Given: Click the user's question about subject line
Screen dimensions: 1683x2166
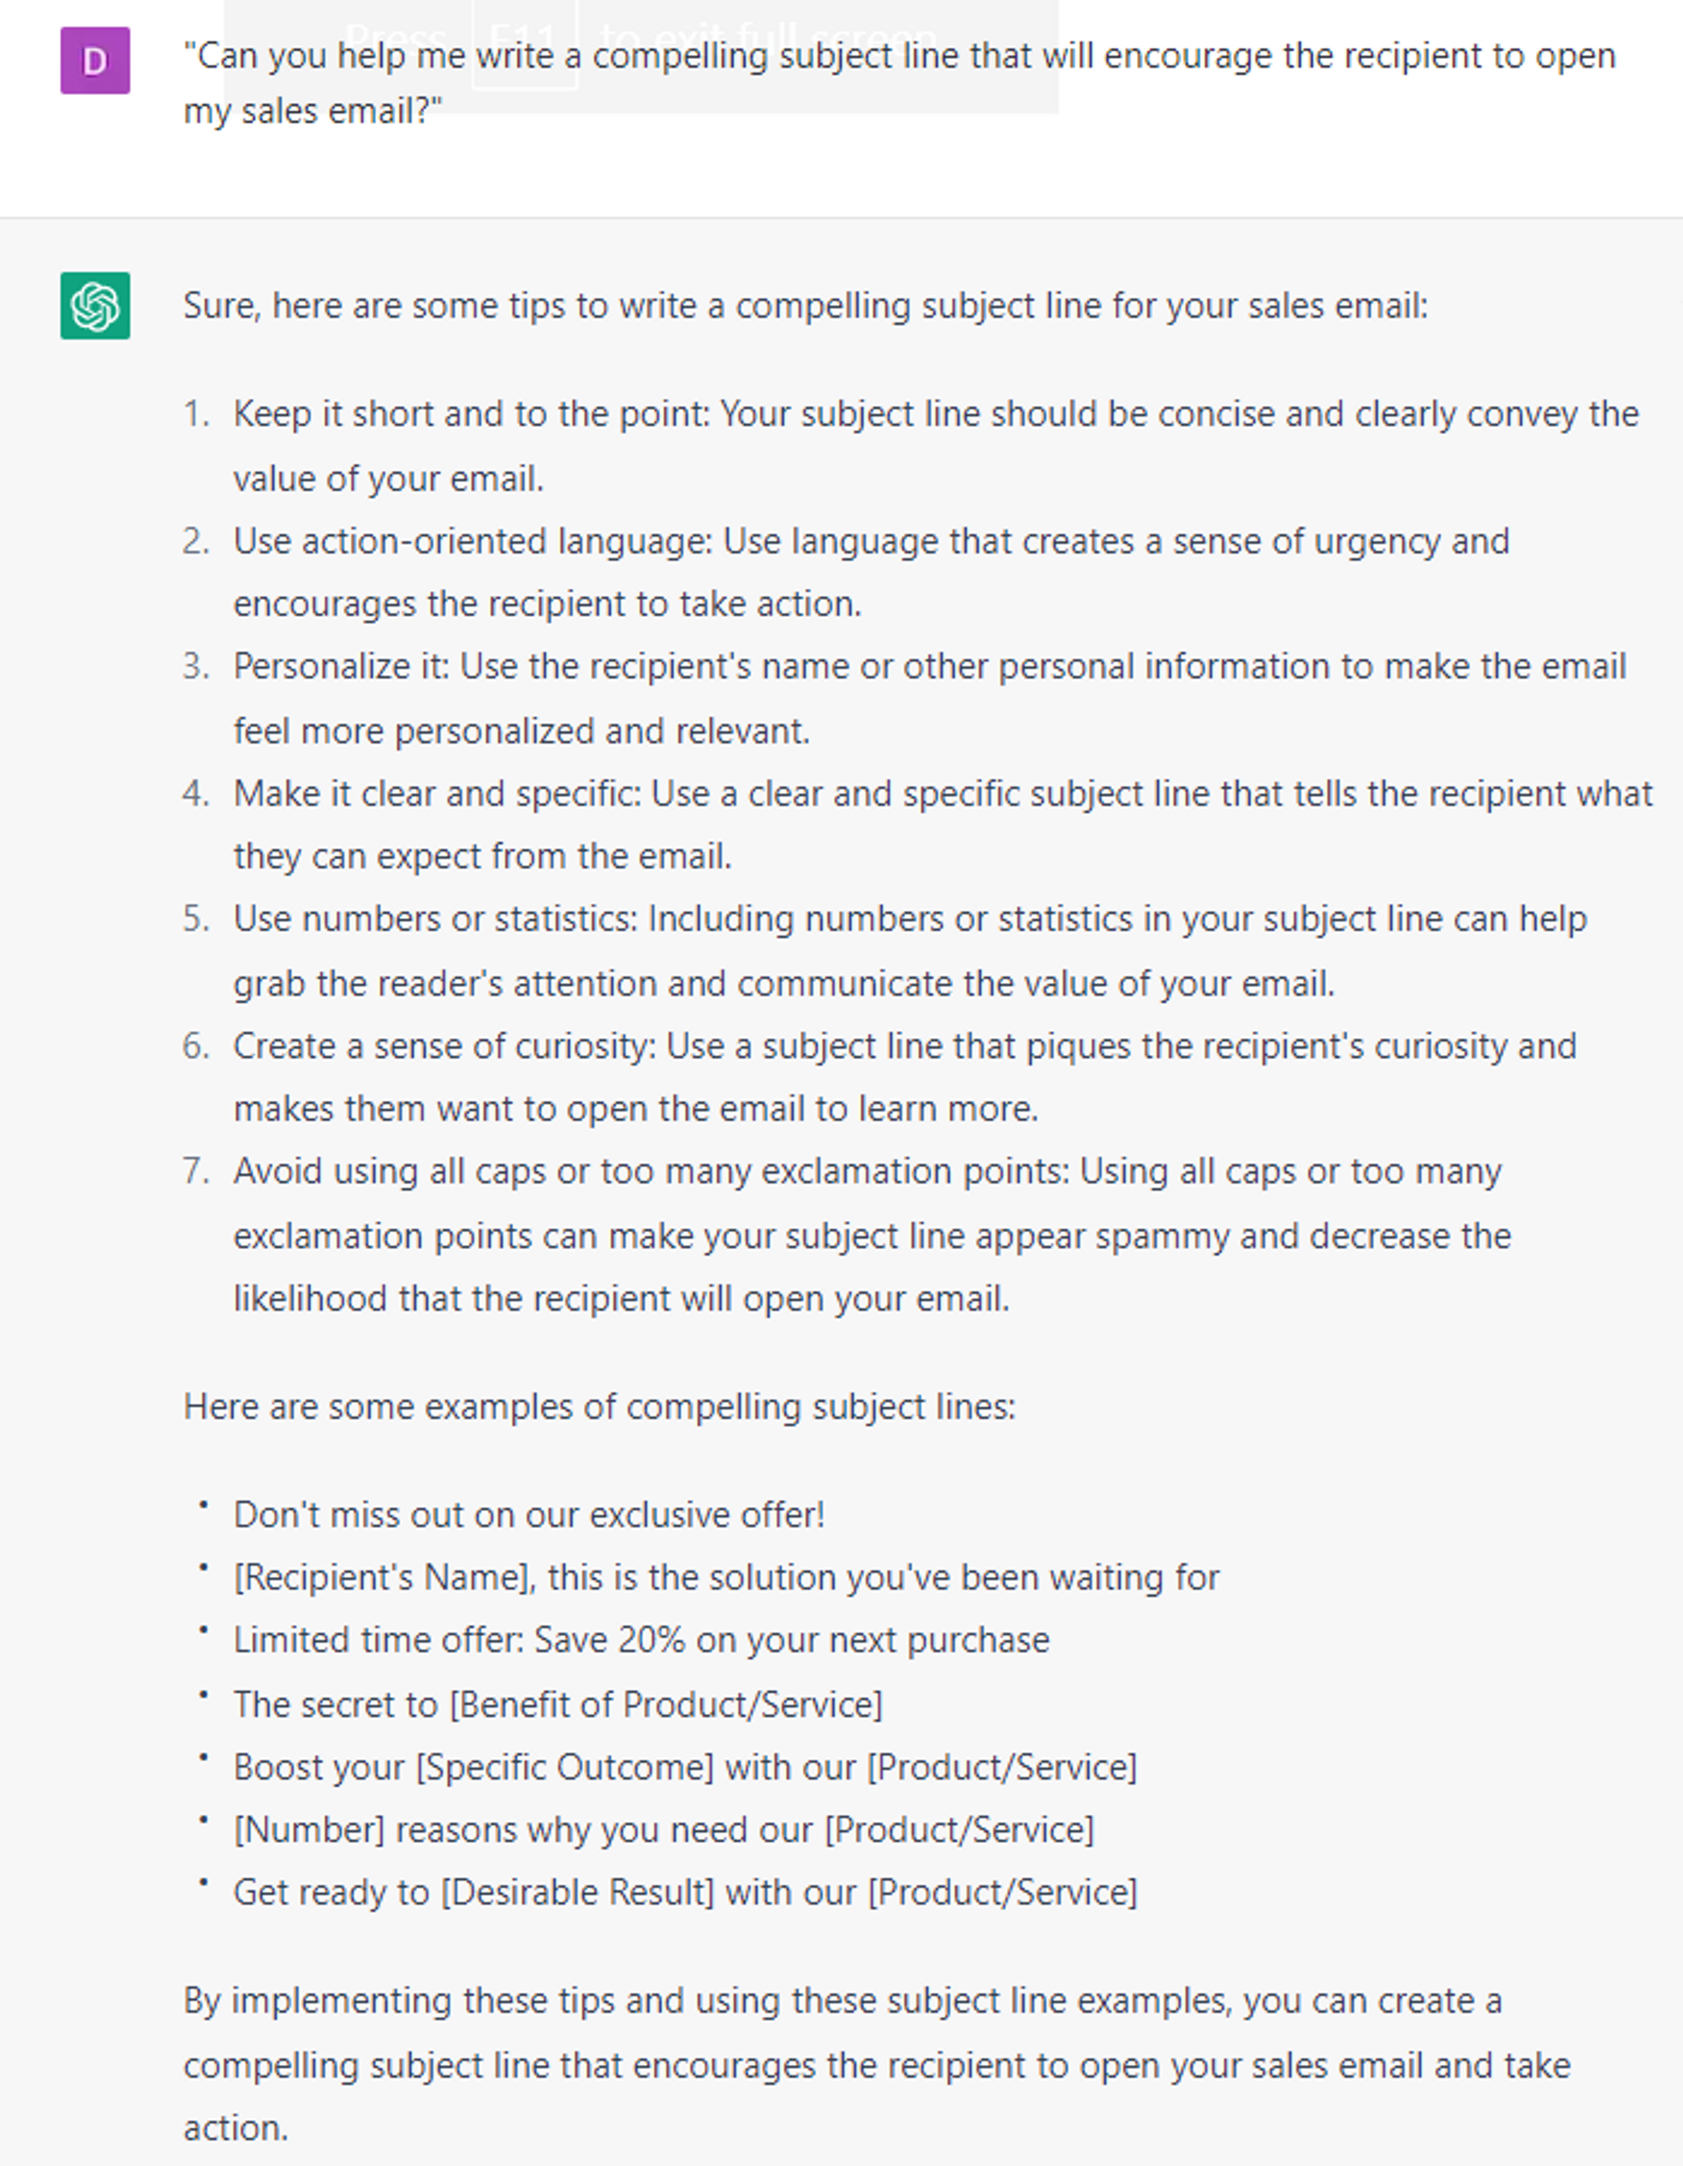Looking at the screenshot, I should click(x=900, y=83).
